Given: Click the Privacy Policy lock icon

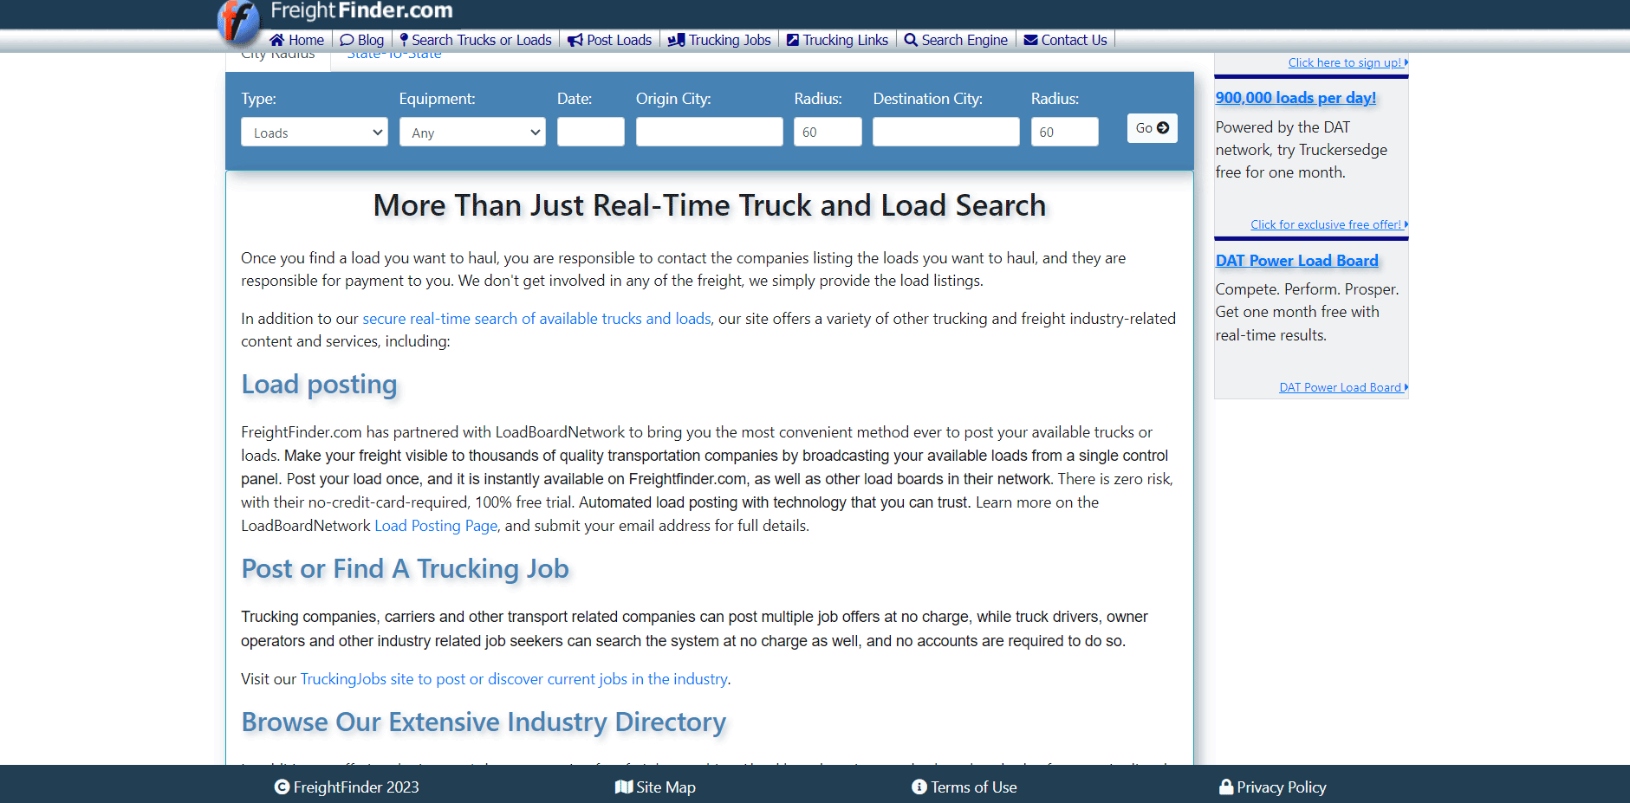Looking at the screenshot, I should 1225,787.
